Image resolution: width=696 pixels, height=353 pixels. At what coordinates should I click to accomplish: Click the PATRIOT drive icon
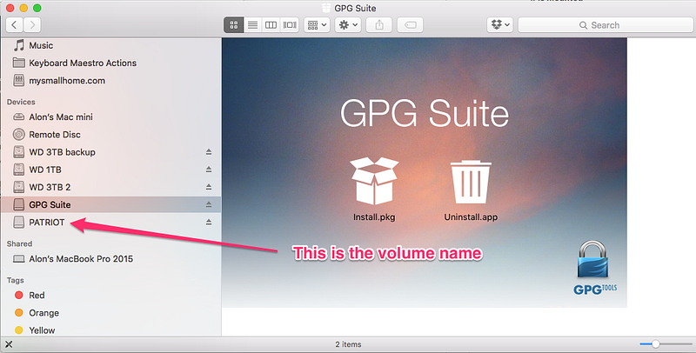(x=18, y=223)
